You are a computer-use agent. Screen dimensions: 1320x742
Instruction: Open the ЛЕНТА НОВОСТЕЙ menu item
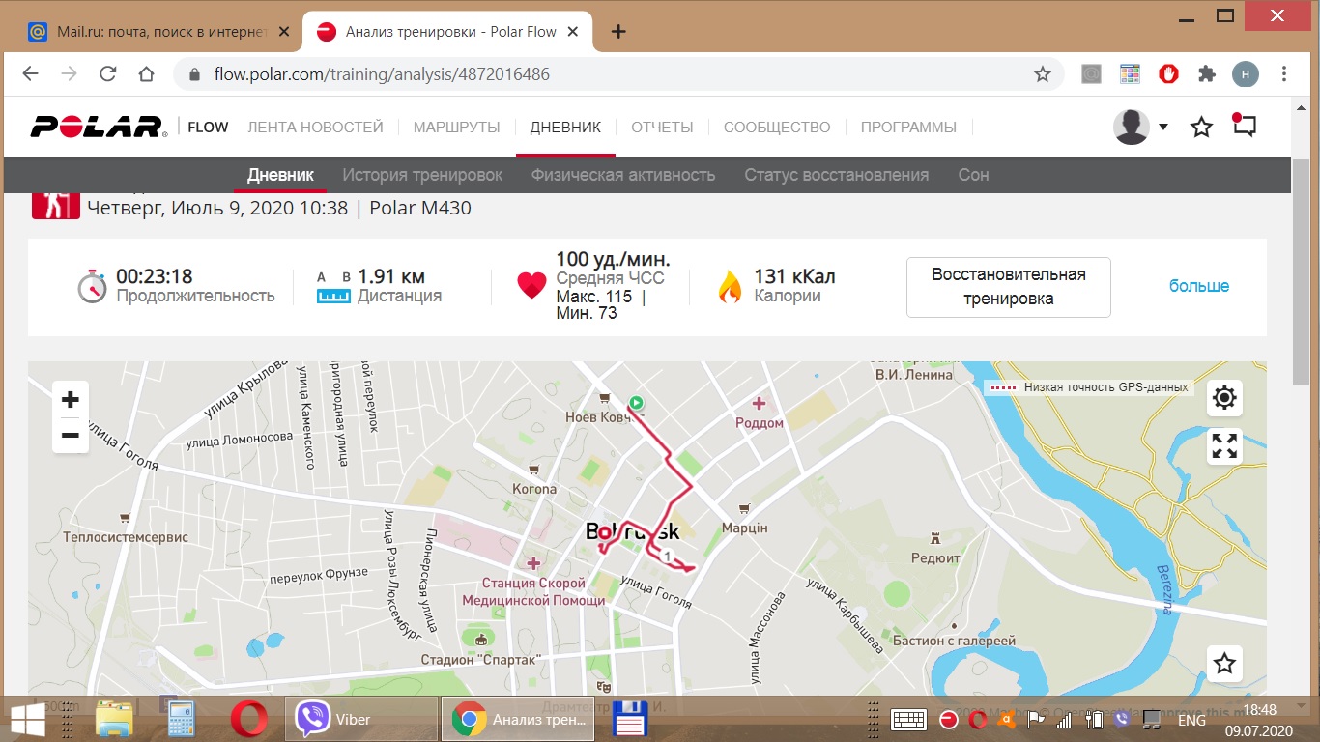315,127
